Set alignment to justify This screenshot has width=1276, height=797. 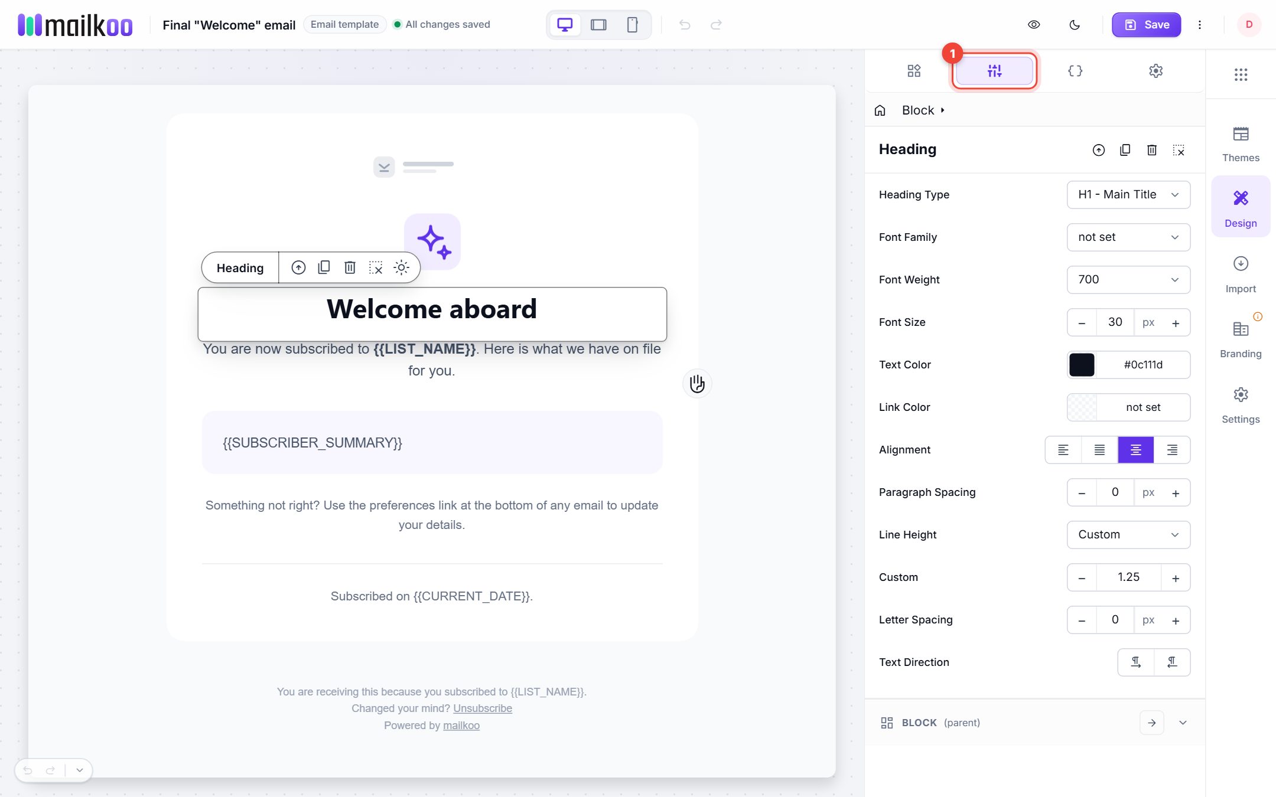coord(1099,450)
